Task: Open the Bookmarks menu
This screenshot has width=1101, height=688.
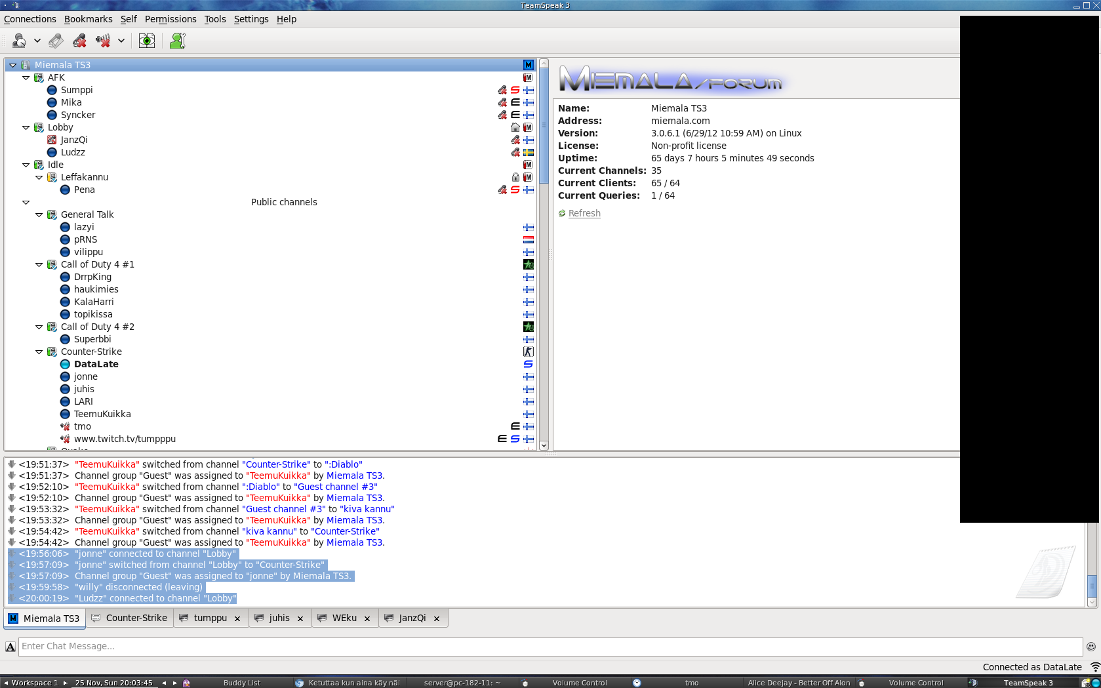Action: point(89,19)
